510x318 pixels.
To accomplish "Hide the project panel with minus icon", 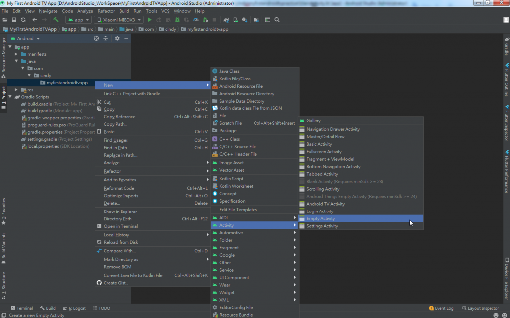I will click(x=126, y=38).
